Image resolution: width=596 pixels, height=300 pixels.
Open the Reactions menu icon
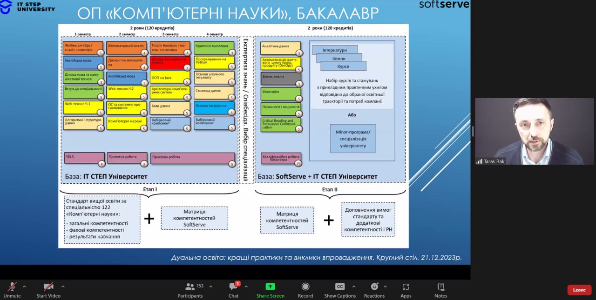(374, 287)
